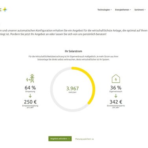This screenshot has height=148, width=148.
Task: Click the Ihr Solarstrom heading
Action: pos(73,51)
